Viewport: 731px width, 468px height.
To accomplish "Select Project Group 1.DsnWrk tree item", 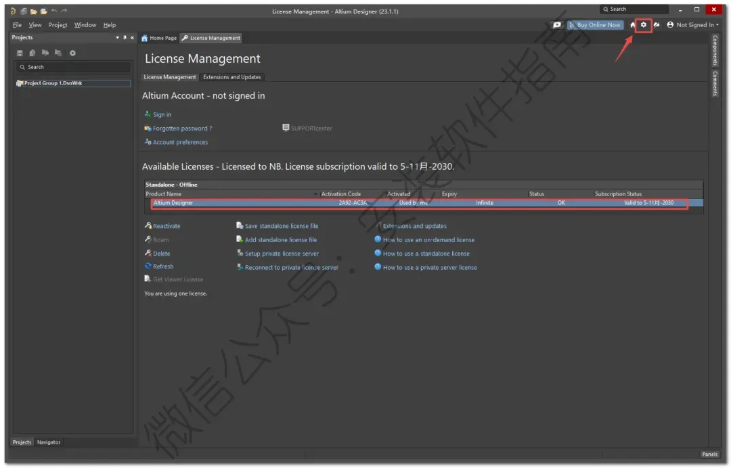I will click(73, 83).
